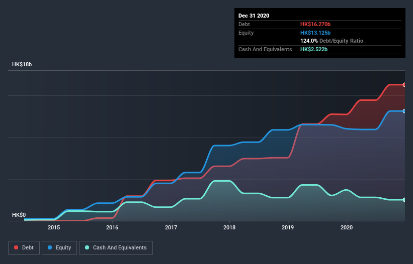Click the 2020 x-axis label
This screenshot has height=264, width=413.
pos(347,227)
